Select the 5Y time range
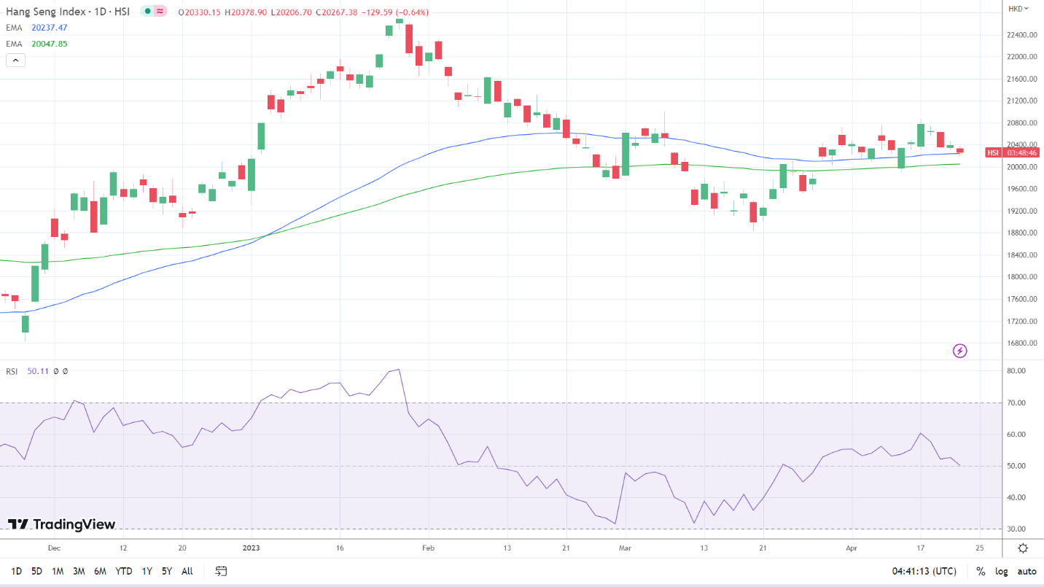 [167, 571]
